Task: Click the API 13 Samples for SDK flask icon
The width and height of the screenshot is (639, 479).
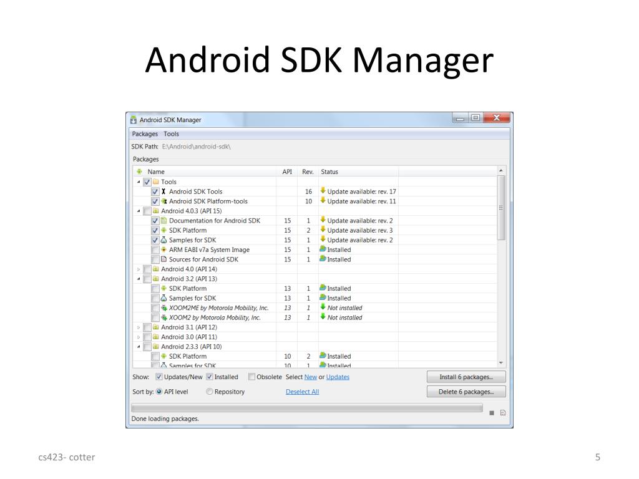Action: [x=164, y=298]
